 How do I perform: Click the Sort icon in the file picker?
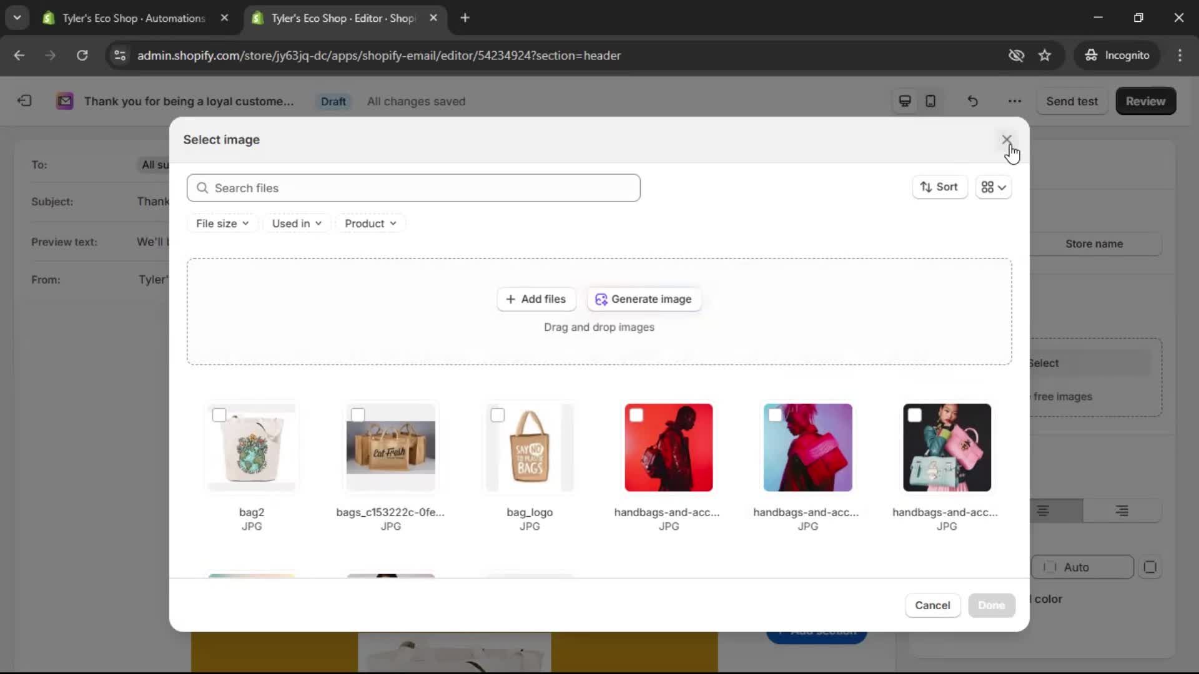tap(927, 187)
